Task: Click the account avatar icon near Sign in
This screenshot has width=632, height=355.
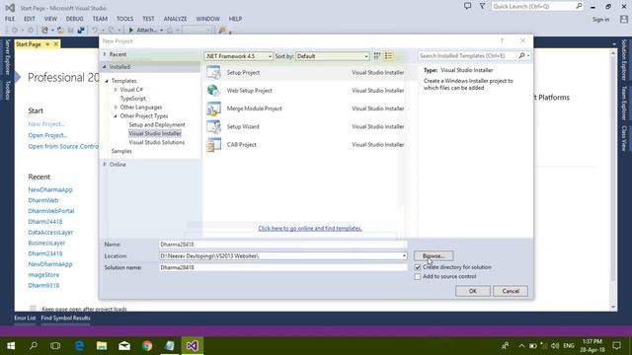Action: [624, 19]
